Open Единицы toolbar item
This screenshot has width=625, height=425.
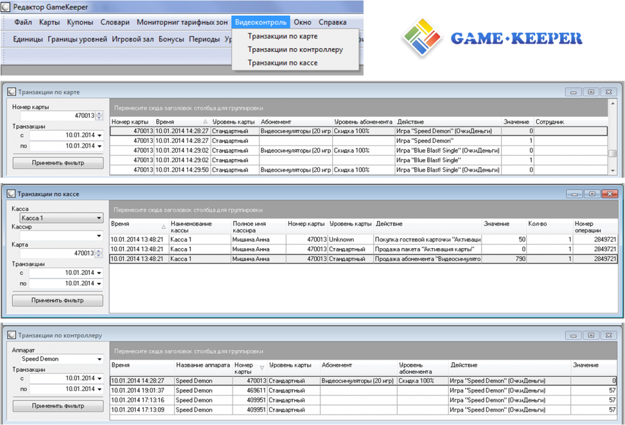(28, 39)
